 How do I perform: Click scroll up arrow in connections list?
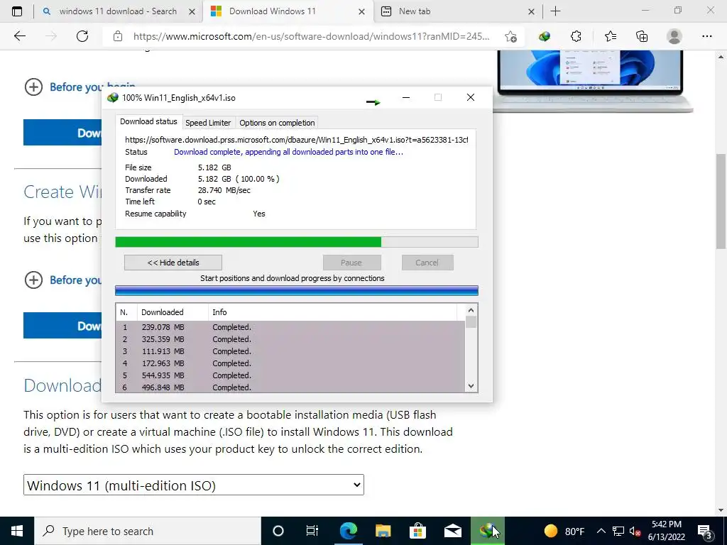(x=471, y=310)
